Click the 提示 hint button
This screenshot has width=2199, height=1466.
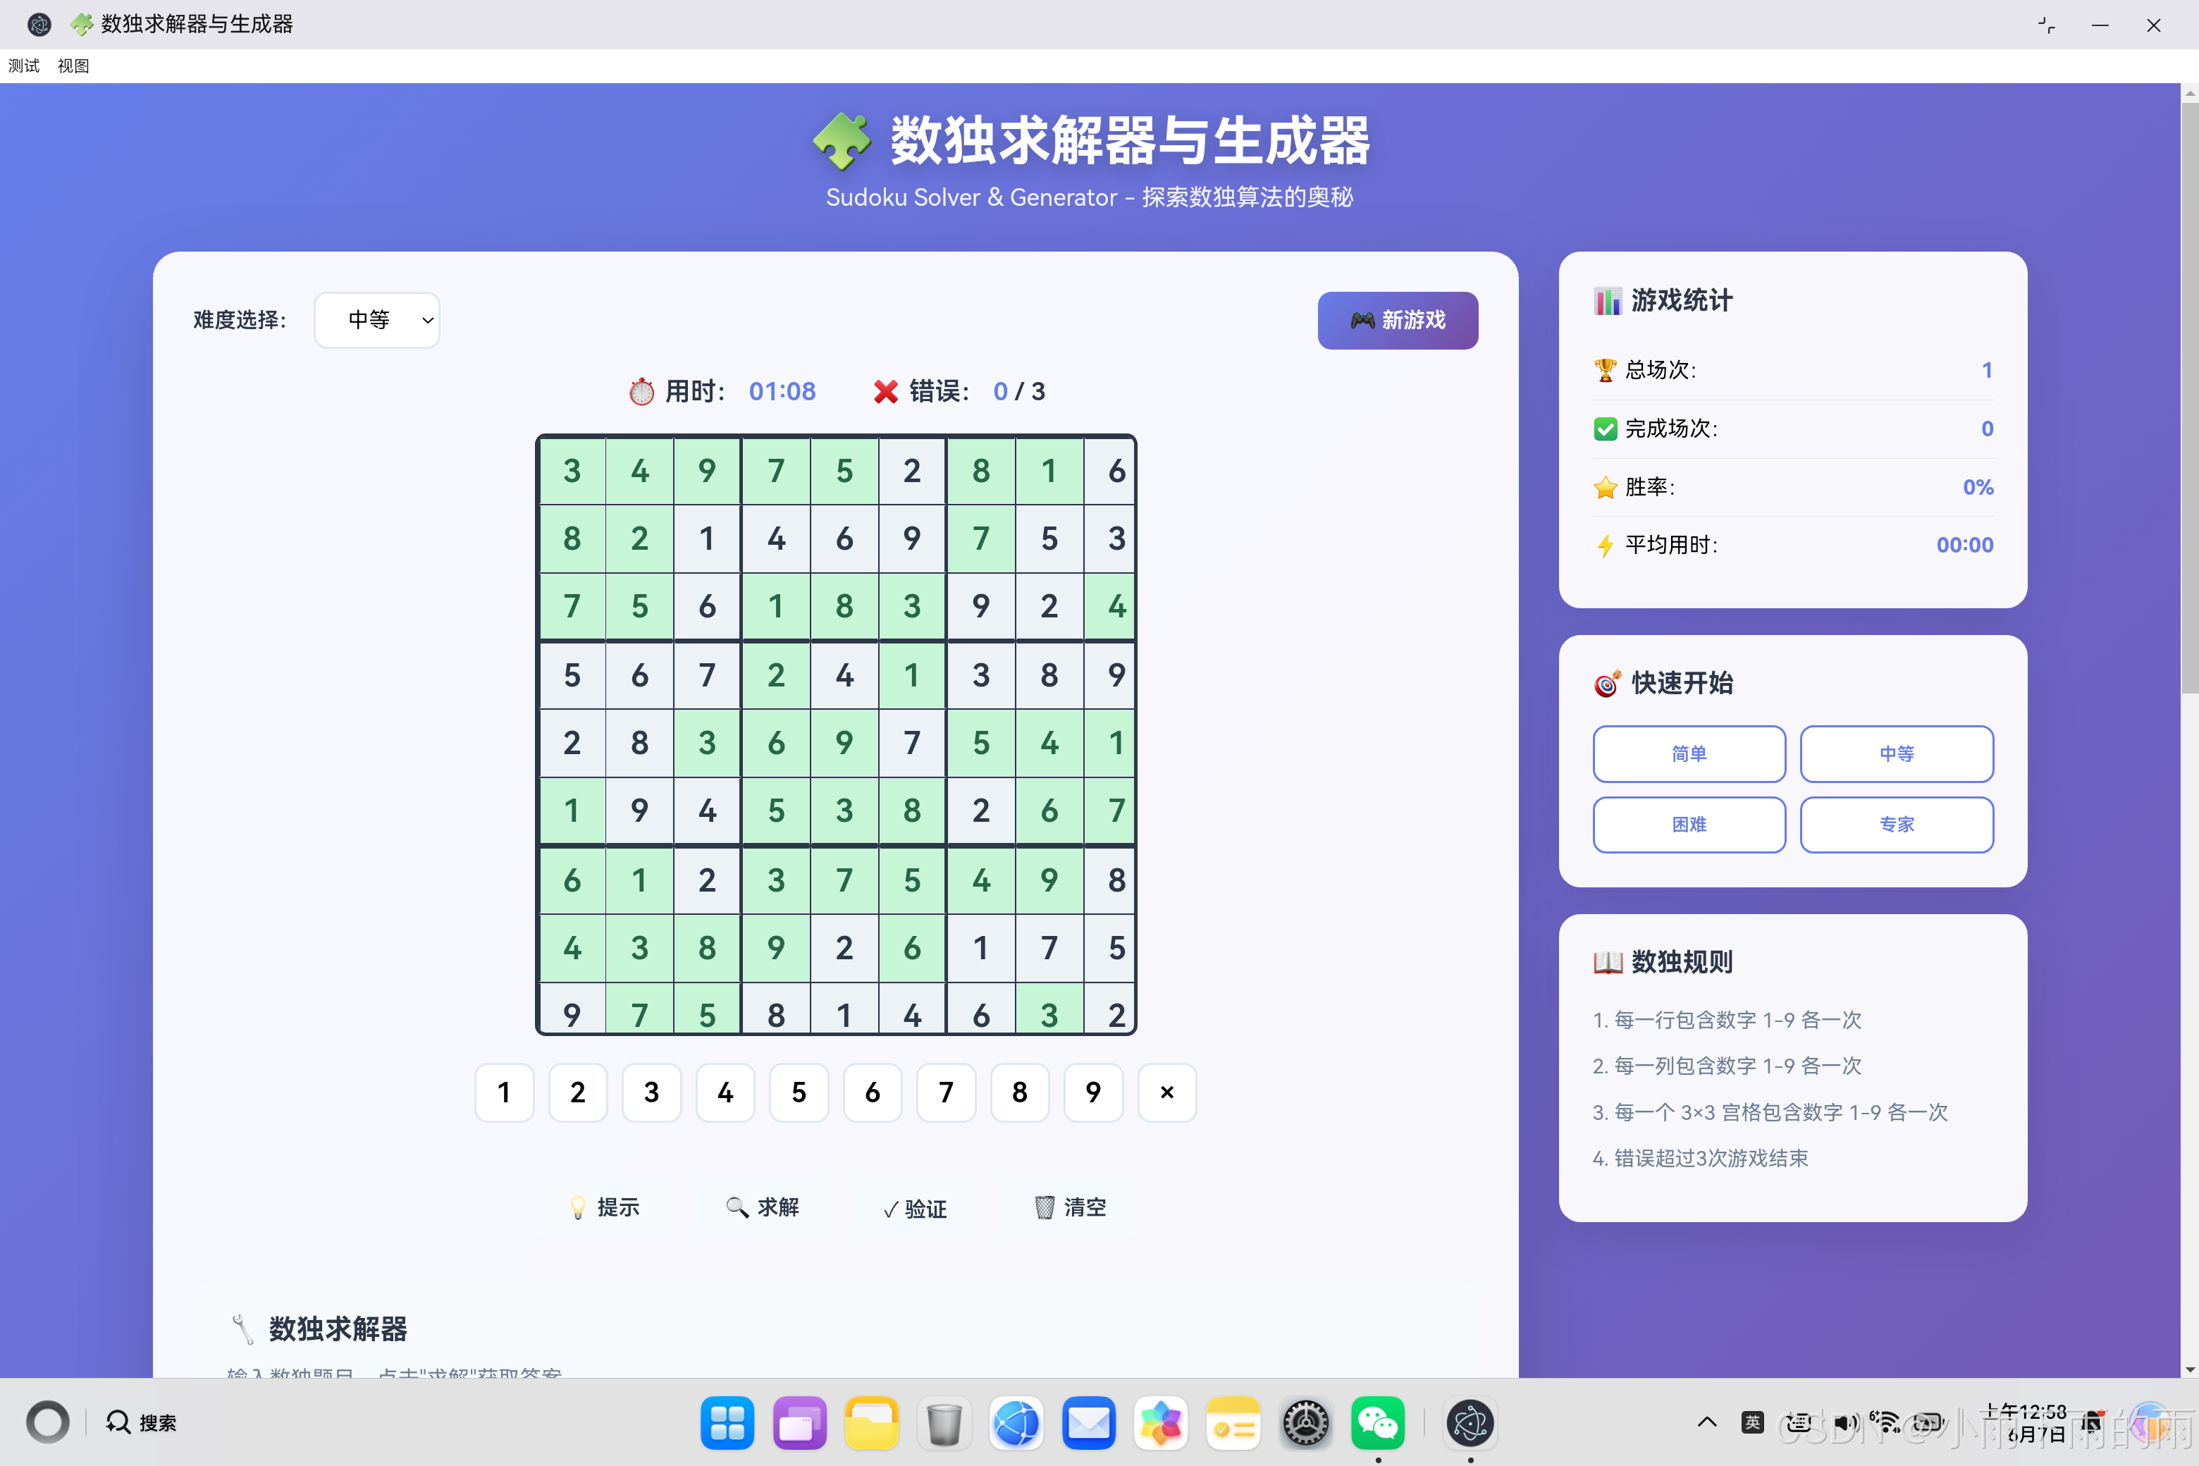coord(604,1207)
